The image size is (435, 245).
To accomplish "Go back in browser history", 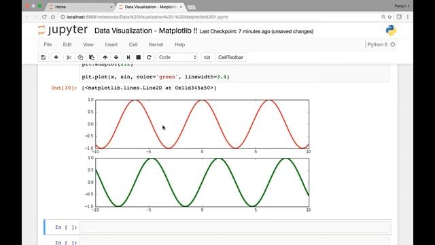I will 27,17.
